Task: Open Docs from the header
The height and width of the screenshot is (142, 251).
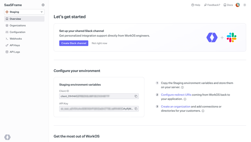Action: point(228,5)
